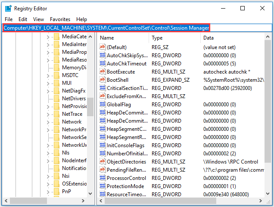Click the Registry Editor app icon in title bar

tap(8, 8)
